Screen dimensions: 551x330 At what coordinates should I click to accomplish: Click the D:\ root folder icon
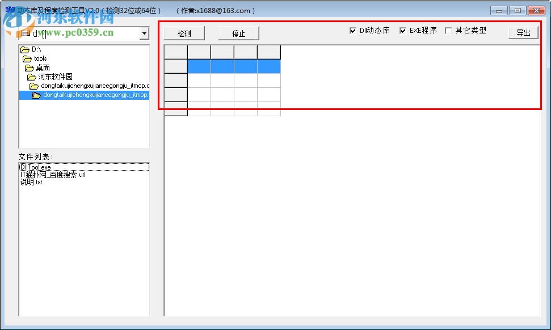click(26, 50)
